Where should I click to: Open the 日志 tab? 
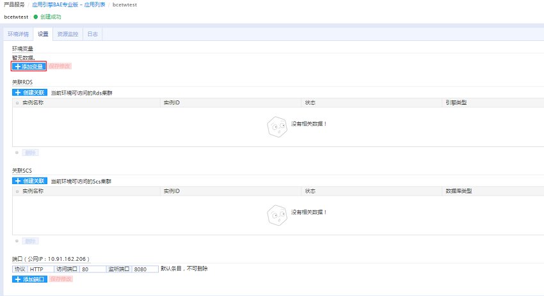[93, 34]
